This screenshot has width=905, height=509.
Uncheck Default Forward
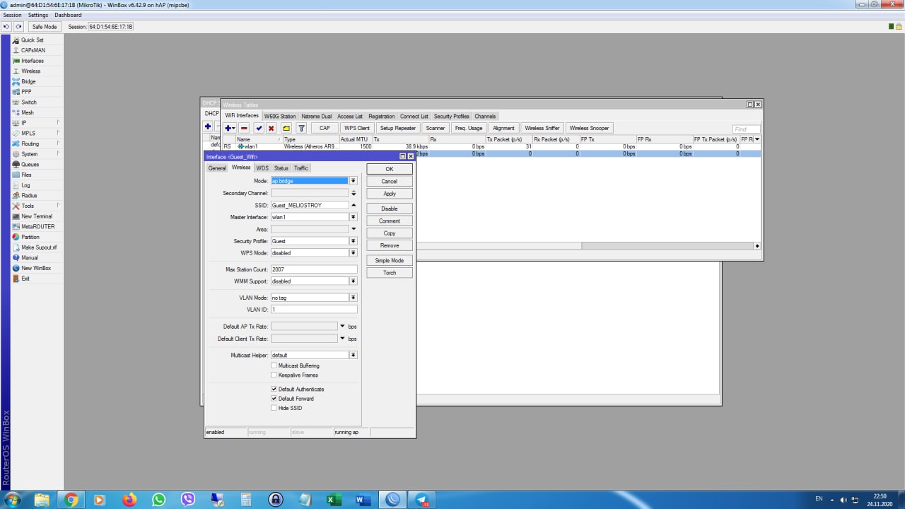pyautogui.click(x=274, y=398)
